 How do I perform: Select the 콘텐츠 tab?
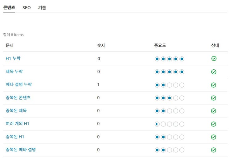click(9, 8)
